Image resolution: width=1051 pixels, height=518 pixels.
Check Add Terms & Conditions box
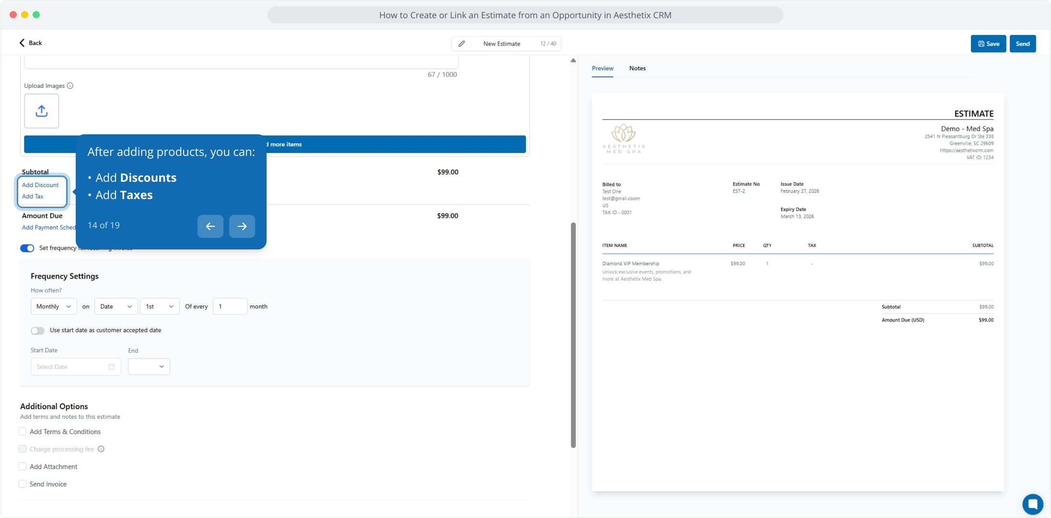click(x=23, y=432)
